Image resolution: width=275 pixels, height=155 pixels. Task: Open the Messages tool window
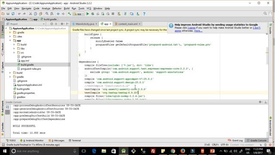click(x=56, y=140)
